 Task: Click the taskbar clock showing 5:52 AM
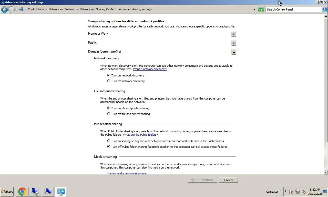(315, 192)
